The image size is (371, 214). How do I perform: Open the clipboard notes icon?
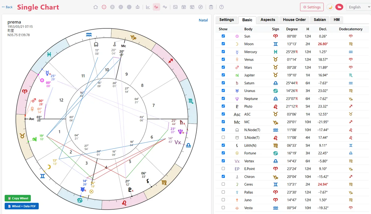click(211, 7)
